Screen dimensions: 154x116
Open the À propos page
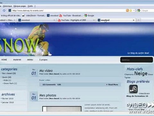(x=43, y=60)
